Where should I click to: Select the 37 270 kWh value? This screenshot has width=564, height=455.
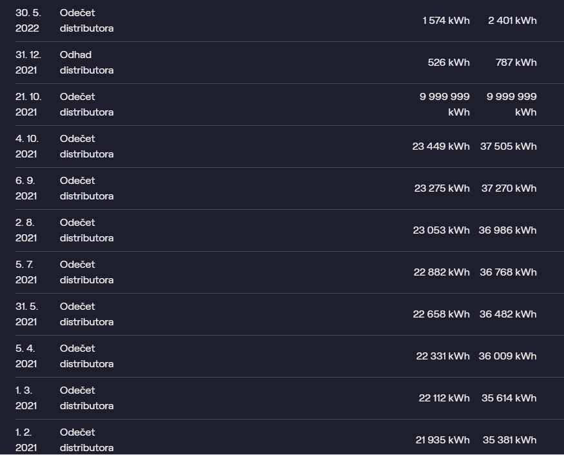tap(509, 188)
